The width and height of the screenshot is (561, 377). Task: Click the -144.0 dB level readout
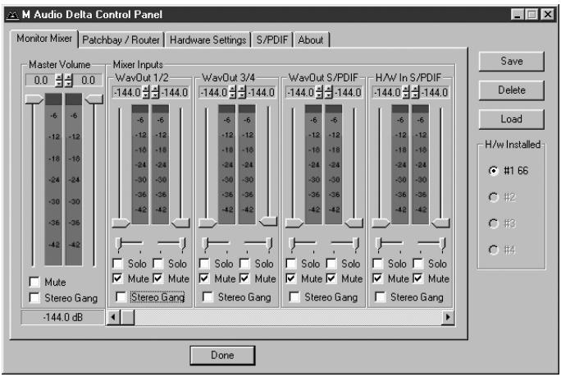coord(63,317)
